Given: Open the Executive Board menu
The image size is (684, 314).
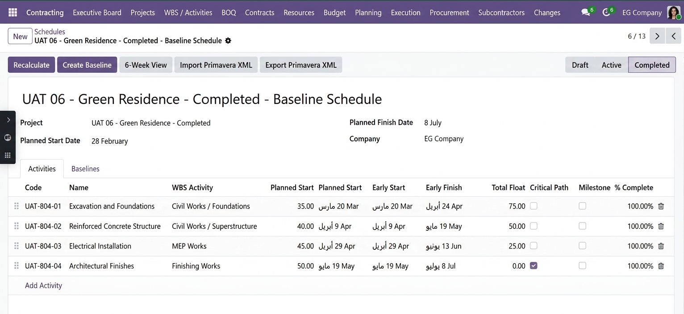Looking at the screenshot, I should [x=97, y=12].
